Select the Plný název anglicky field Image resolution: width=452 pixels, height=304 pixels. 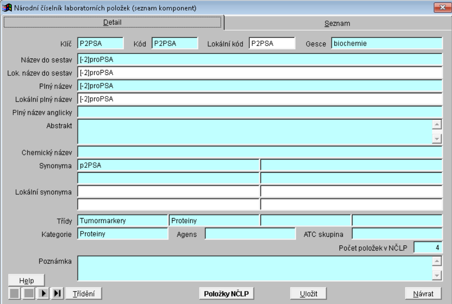(x=259, y=112)
